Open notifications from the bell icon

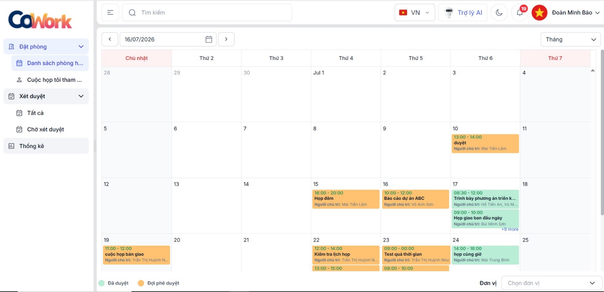tap(520, 13)
